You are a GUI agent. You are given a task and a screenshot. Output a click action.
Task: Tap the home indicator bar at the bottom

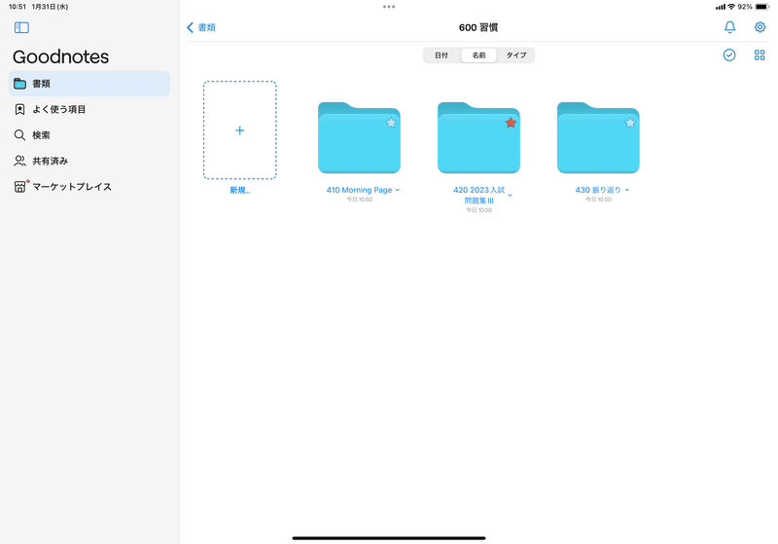[389, 538]
